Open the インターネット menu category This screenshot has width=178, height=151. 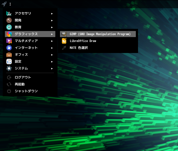pos(30,48)
